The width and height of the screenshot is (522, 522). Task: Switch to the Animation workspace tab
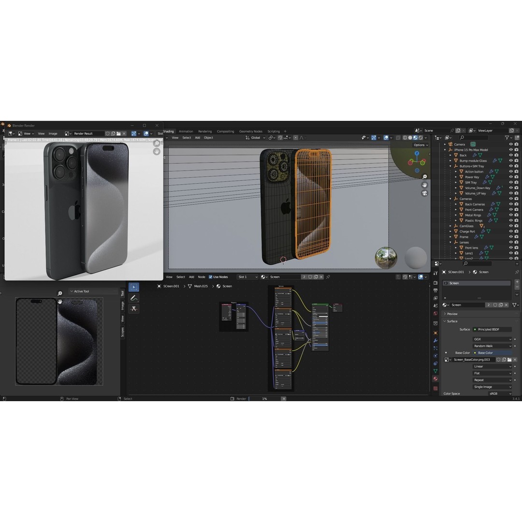pyautogui.click(x=186, y=131)
